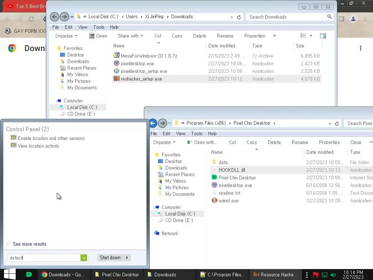
Task: Select reshacker_setup.exe RH icon
Action: (x=116, y=79)
